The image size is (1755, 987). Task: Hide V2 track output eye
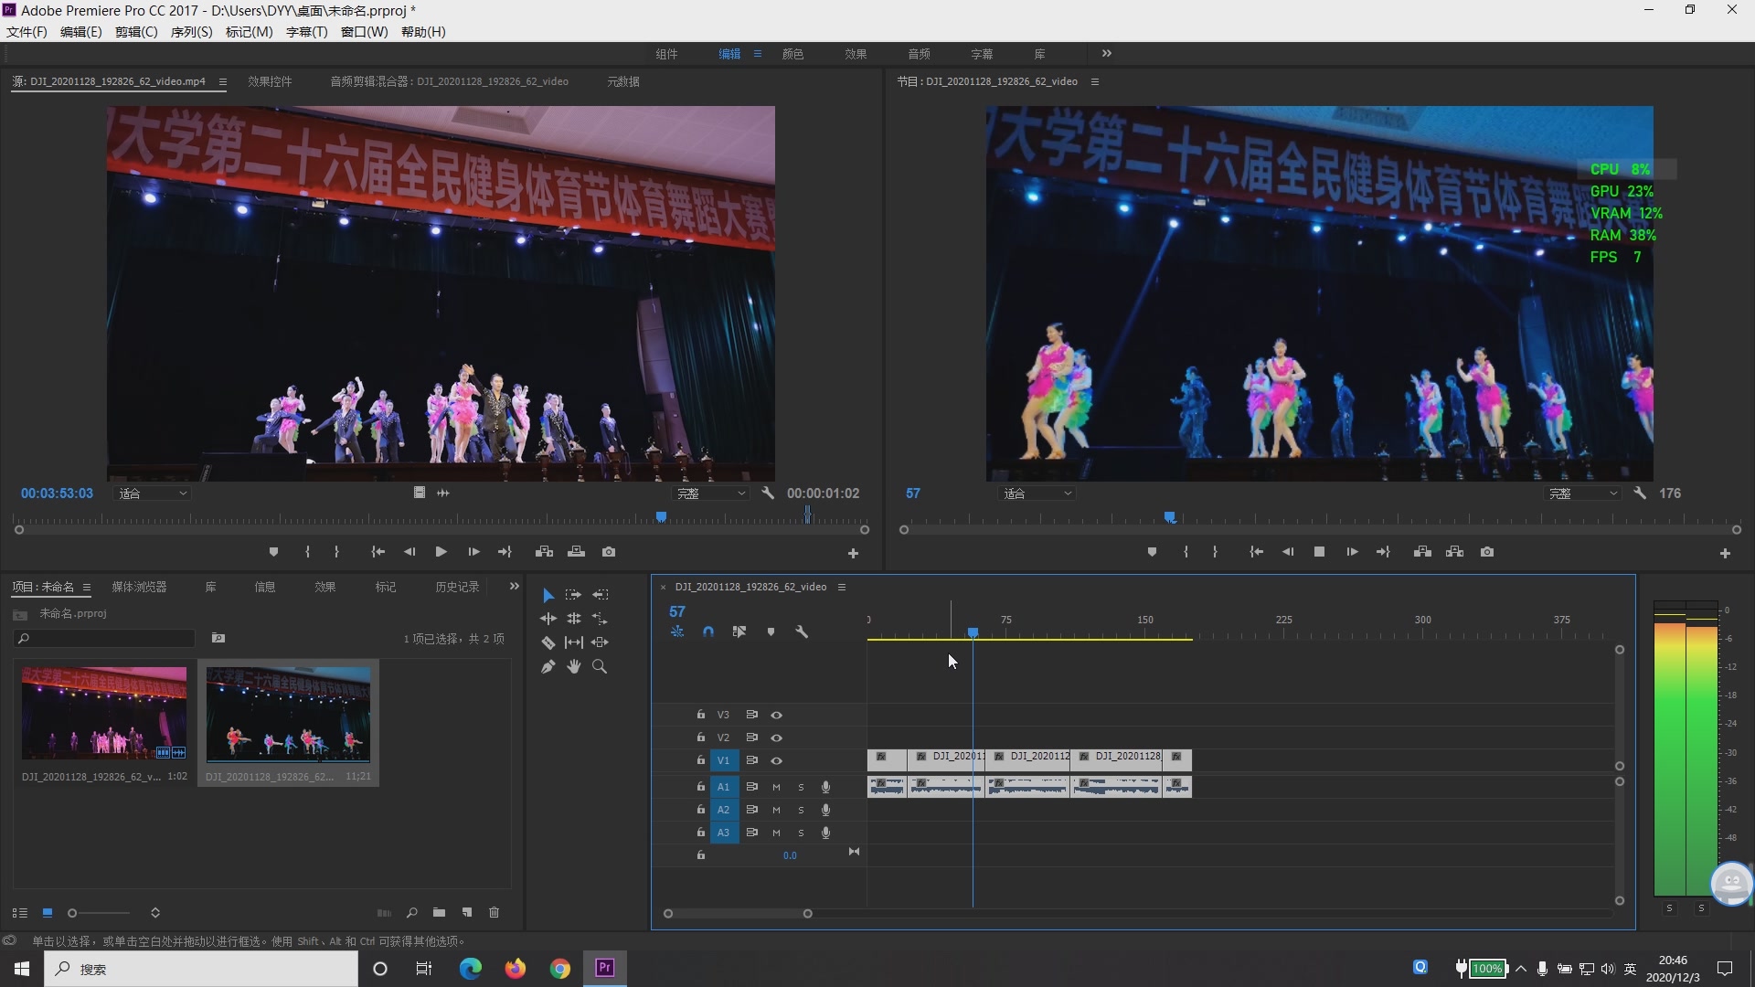coord(776,738)
